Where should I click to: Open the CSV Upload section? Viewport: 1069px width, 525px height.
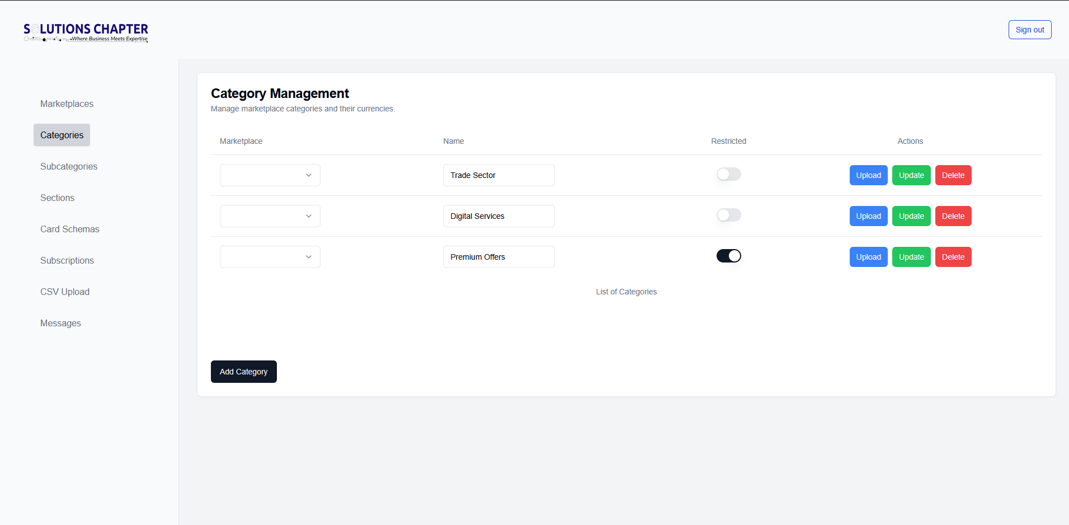click(65, 292)
